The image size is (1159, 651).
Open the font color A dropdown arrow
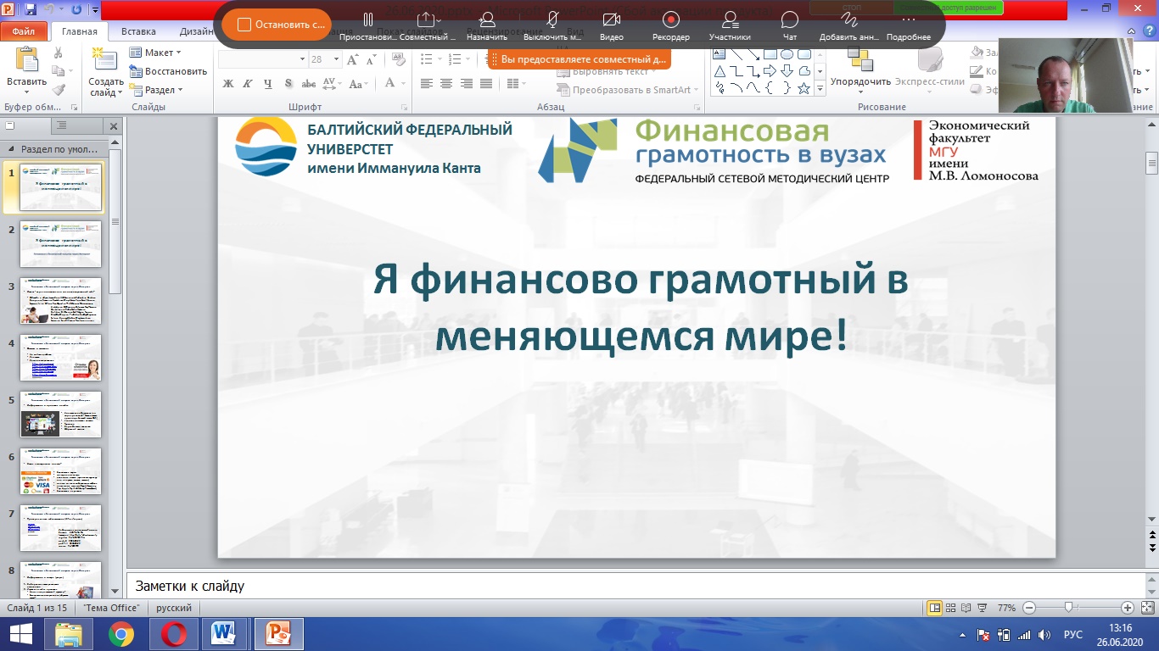402,83
